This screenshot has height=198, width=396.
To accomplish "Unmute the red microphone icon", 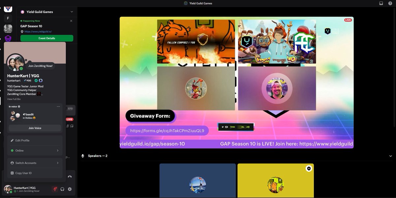I will [55, 189].
